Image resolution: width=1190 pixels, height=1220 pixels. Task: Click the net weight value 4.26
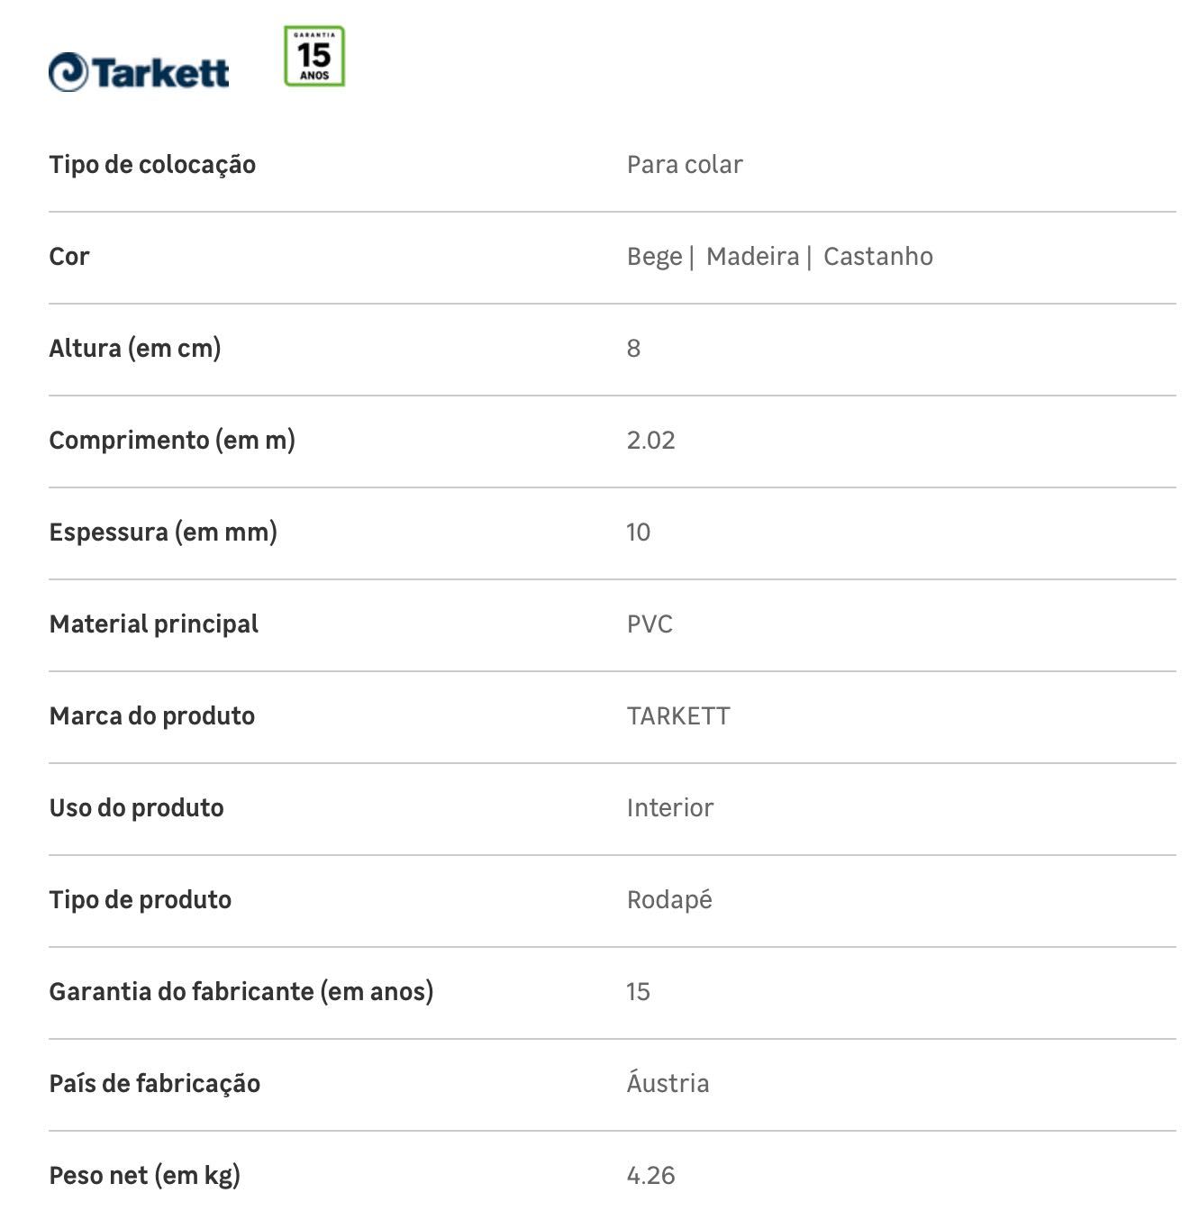click(650, 1176)
